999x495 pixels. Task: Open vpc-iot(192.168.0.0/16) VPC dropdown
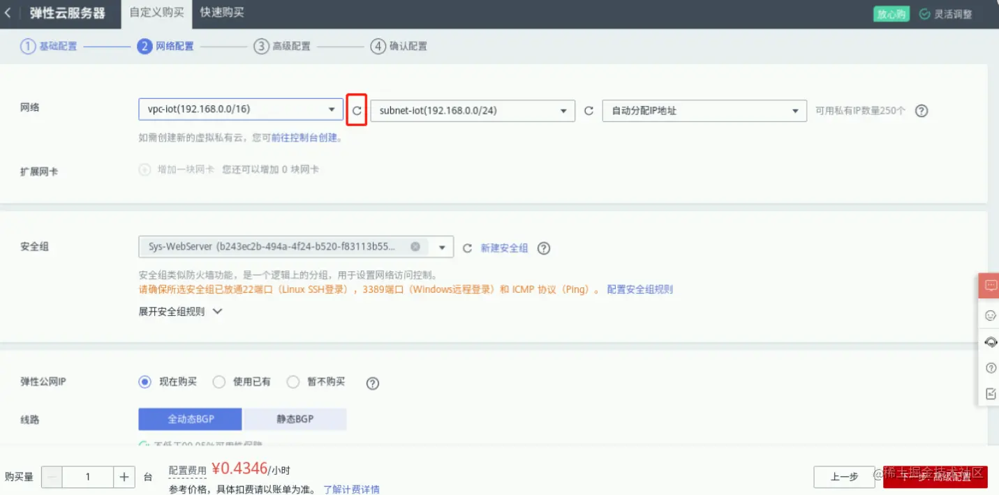click(x=241, y=109)
